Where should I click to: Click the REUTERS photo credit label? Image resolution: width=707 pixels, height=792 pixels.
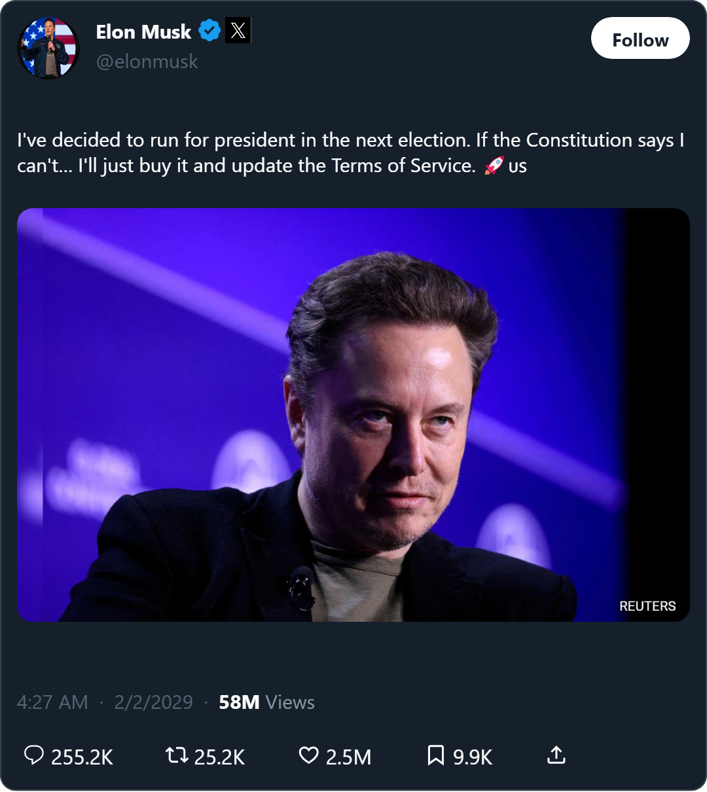[647, 605]
